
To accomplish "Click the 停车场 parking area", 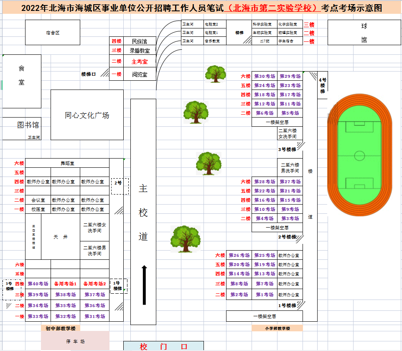I will pos(75,341).
